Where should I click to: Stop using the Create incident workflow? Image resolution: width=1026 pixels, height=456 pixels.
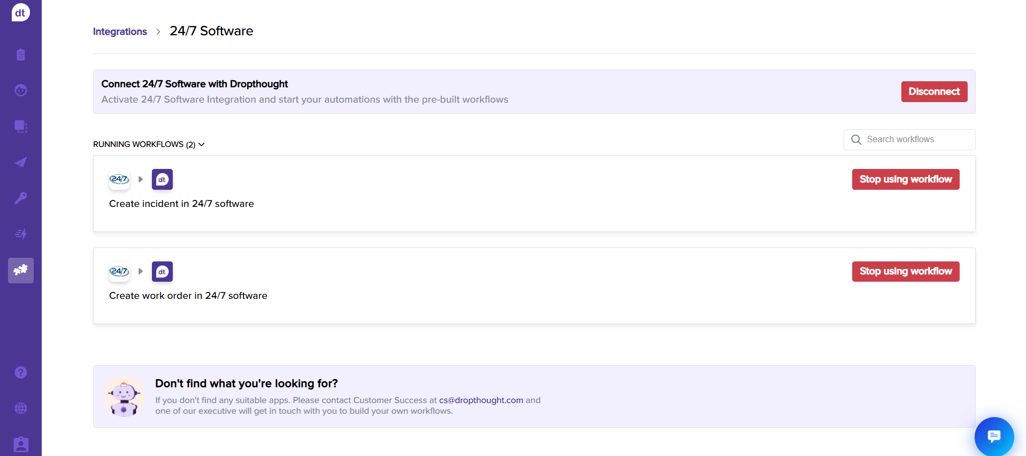pyautogui.click(x=905, y=180)
